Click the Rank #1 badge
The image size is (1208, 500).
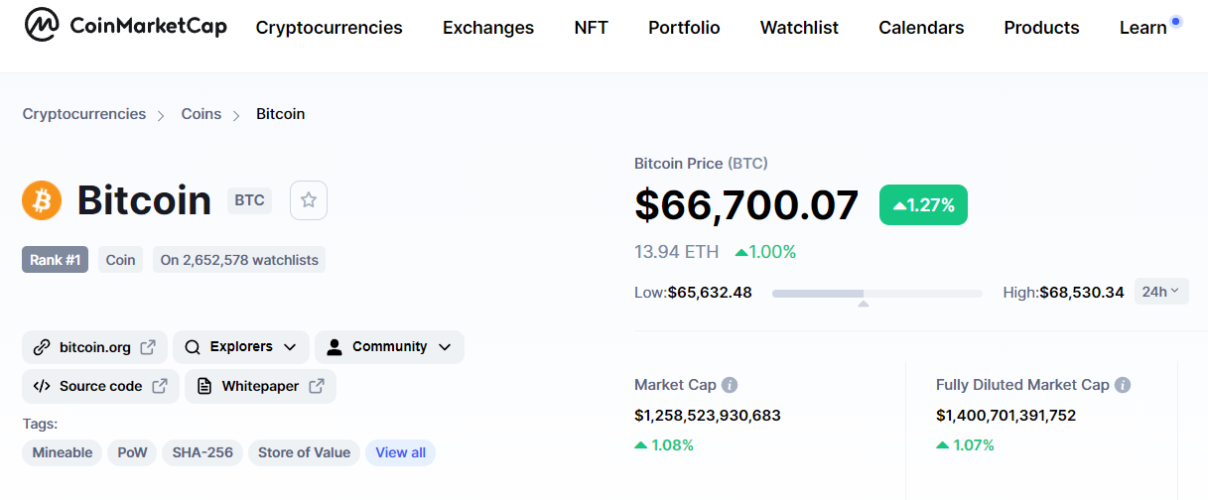[x=56, y=260]
